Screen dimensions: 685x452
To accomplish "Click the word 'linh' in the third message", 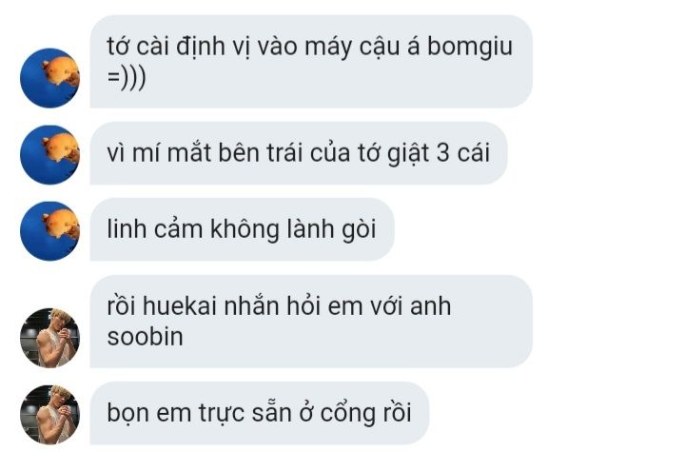I will (x=127, y=228).
